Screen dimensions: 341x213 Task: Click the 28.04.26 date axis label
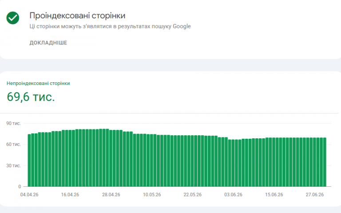coord(111,195)
